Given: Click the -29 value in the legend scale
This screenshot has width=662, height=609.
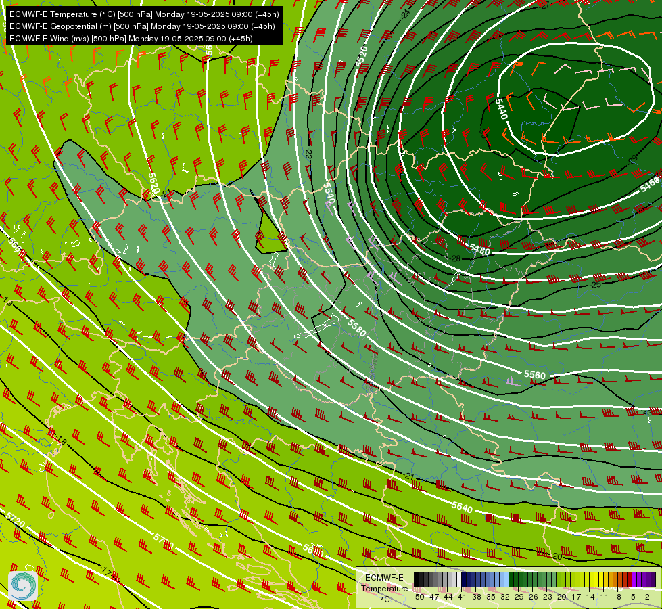Looking at the screenshot, I should [x=517, y=597].
